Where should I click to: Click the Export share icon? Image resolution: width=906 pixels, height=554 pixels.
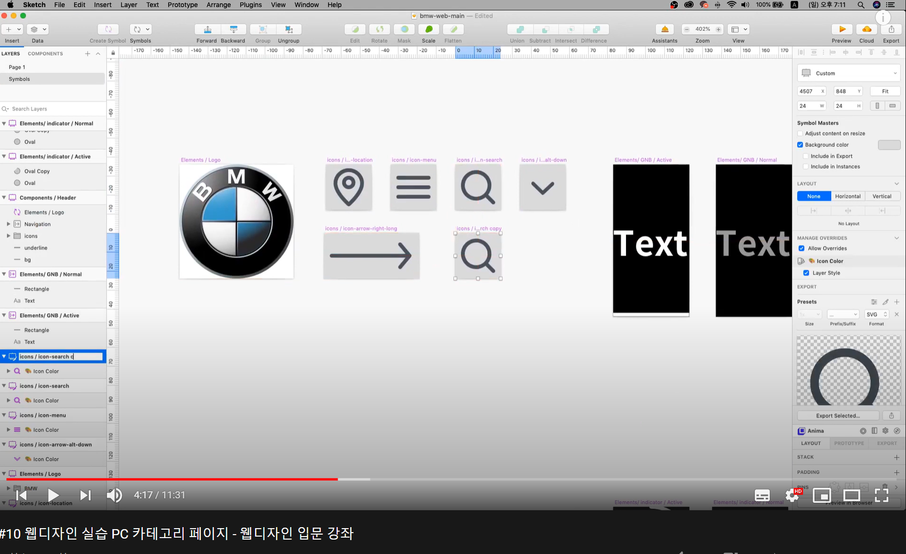coord(892,29)
